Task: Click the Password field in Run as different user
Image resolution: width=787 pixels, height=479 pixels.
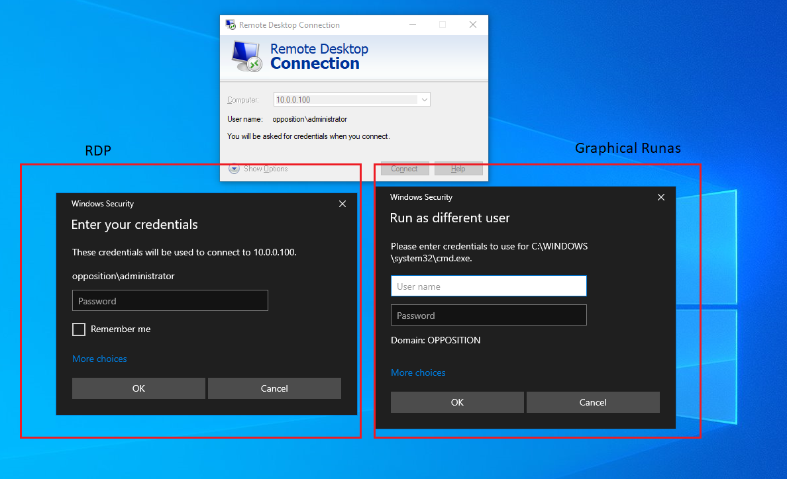Action: pyautogui.click(x=489, y=315)
